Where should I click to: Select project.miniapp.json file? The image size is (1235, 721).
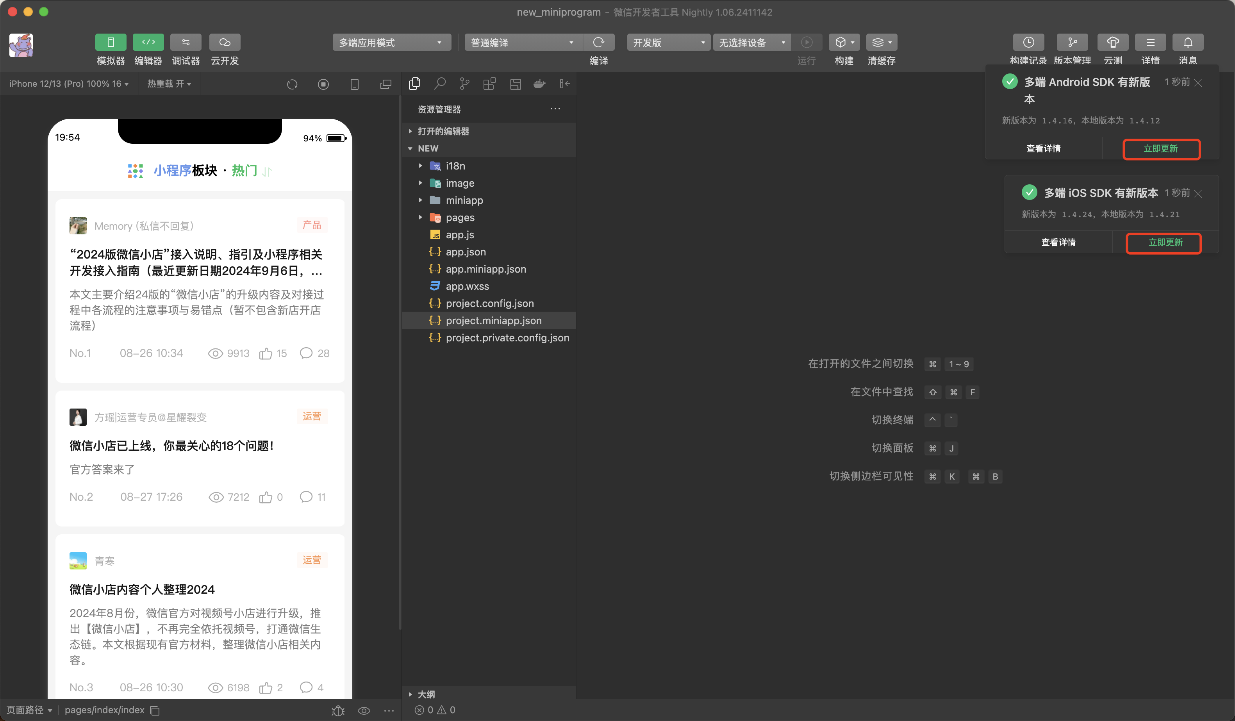click(x=489, y=320)
